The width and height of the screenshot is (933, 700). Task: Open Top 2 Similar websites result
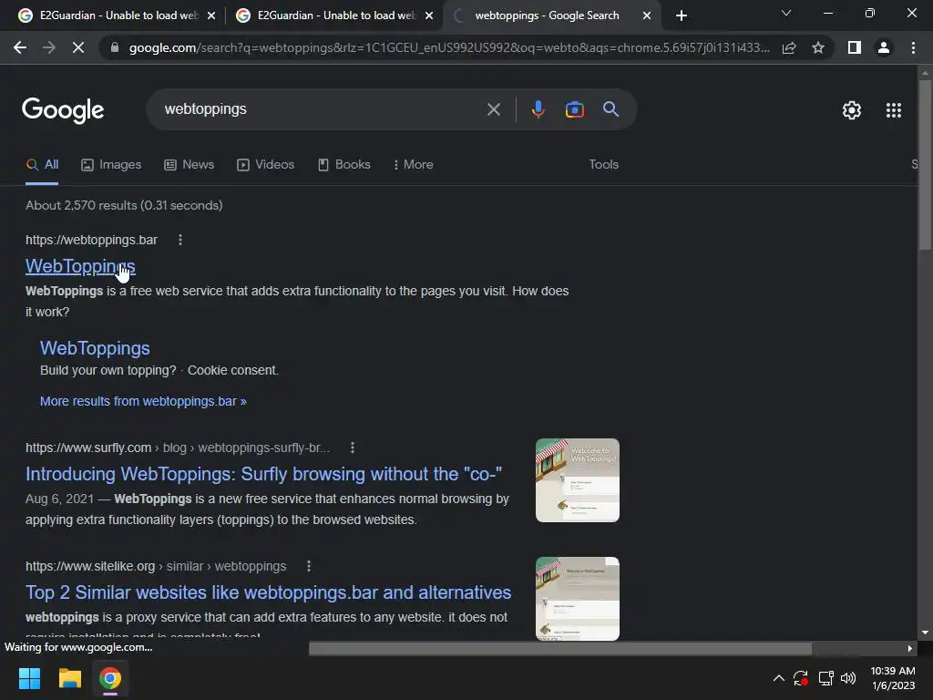coord(269,592)
